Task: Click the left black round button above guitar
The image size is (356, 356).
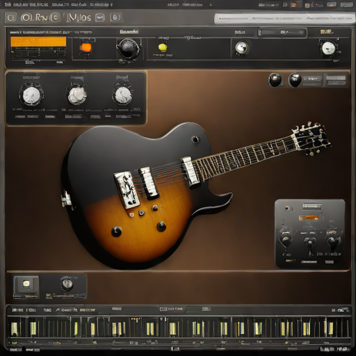Action: pyautogui.click(x=275, y=80)
